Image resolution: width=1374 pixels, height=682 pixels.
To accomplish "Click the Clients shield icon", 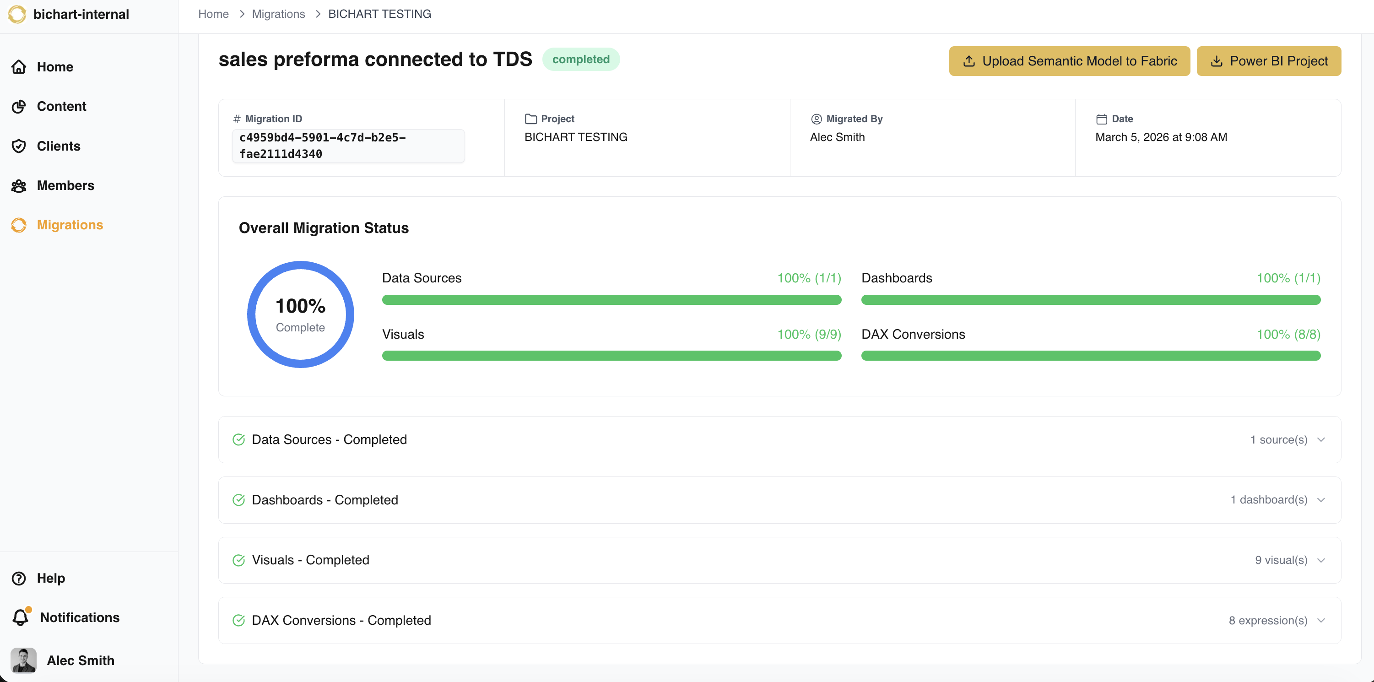I will coord(19,146).
